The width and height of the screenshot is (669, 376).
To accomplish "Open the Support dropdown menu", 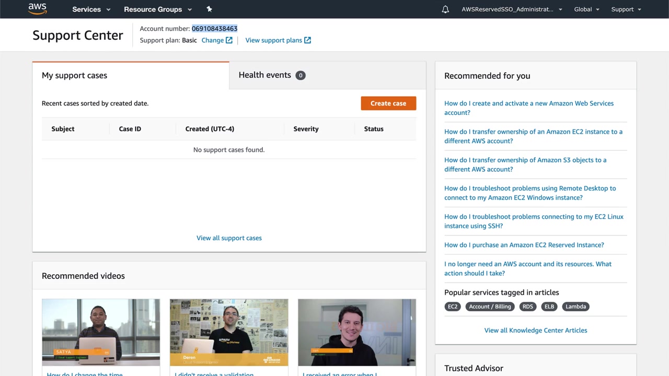I will (626, 9).
